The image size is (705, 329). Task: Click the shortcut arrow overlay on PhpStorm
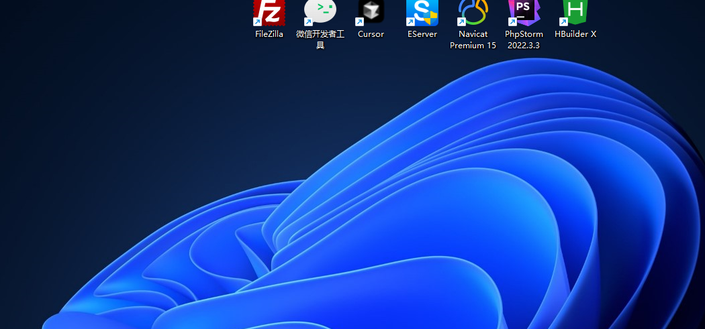[x=512, y=22]
